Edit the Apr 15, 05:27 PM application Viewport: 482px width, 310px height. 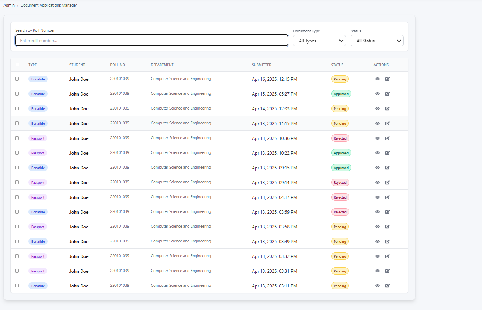click(x=387, y=94)
